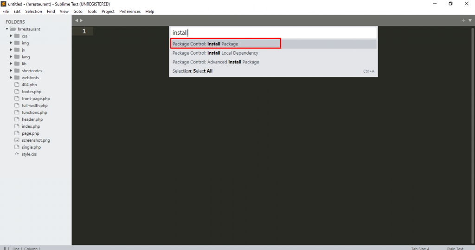The width and height of the screenshot is (475, 250).
Task: Expand the img folder arrow
Action: (11, 43)
